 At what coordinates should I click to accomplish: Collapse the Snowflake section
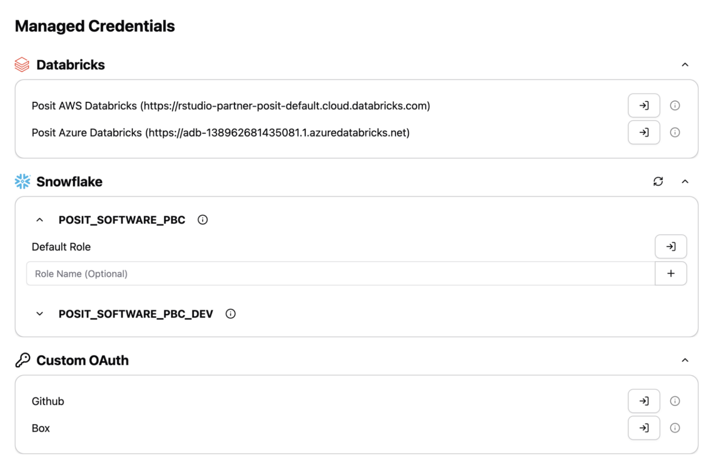[685, 181]
